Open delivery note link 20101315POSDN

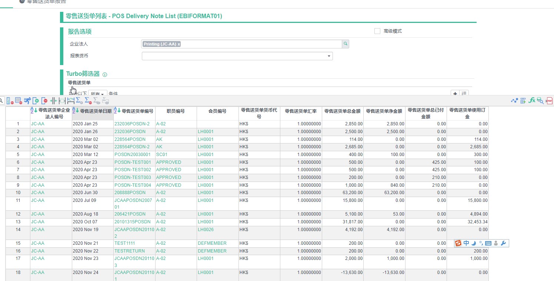click(x=133, y=222)
